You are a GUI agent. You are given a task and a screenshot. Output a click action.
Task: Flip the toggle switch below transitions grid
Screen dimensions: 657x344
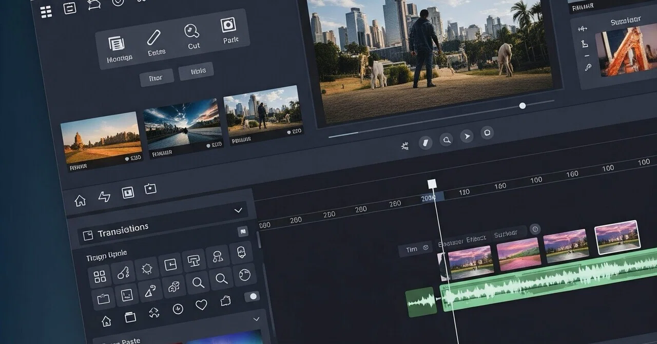tap(252, 297)
